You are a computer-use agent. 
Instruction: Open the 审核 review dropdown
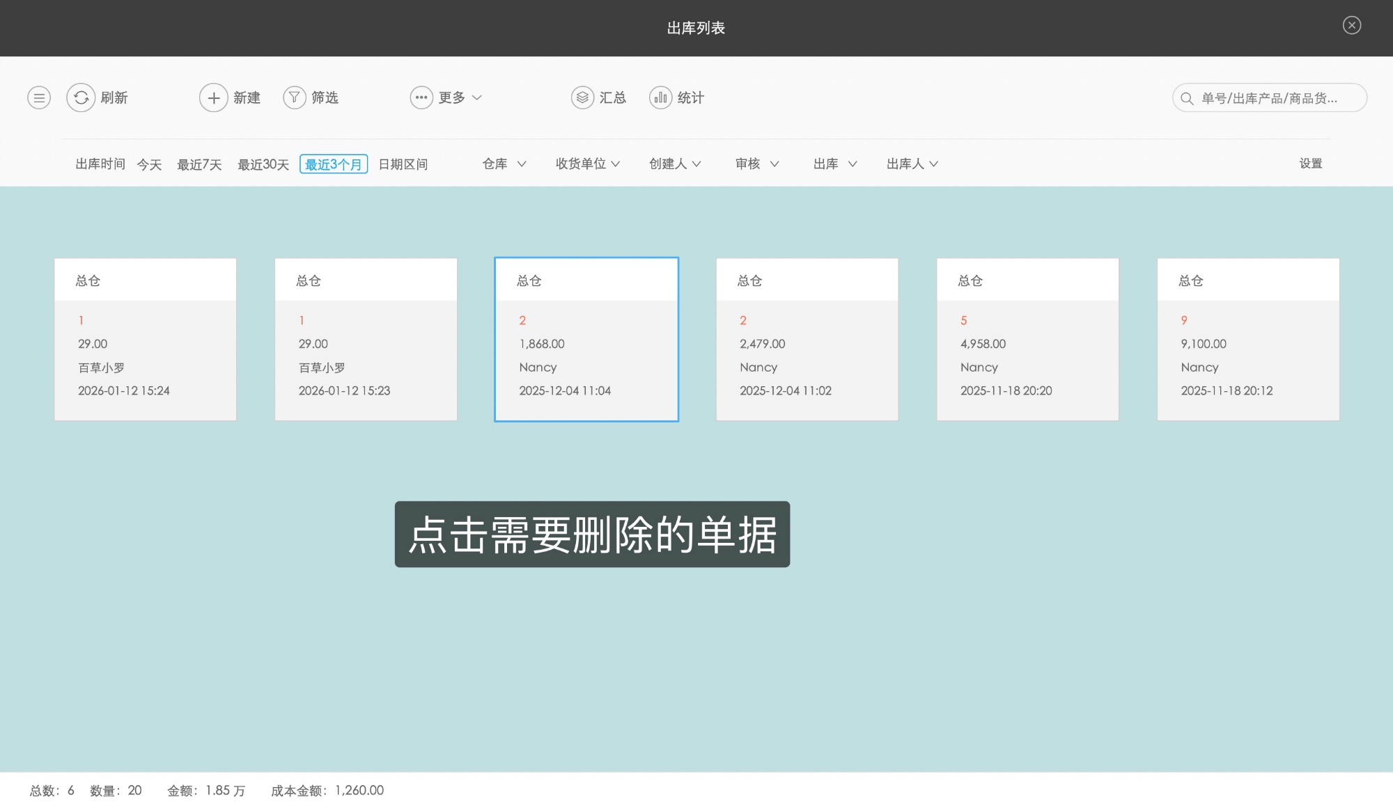[x=756, y=164]
